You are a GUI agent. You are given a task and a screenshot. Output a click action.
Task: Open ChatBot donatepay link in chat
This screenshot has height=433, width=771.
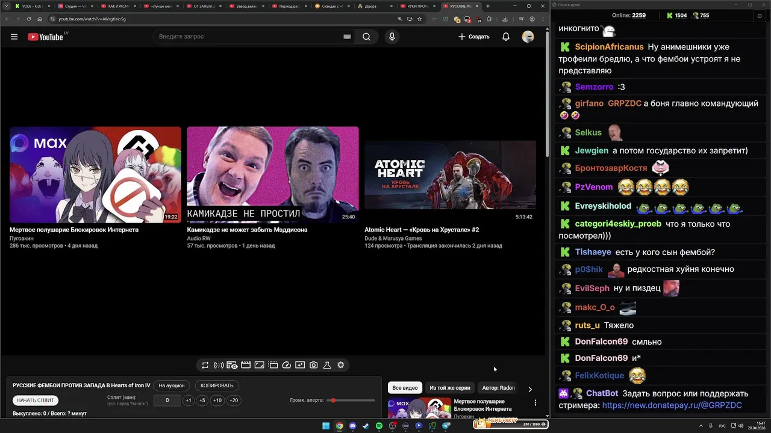click(x=672, y=405)
